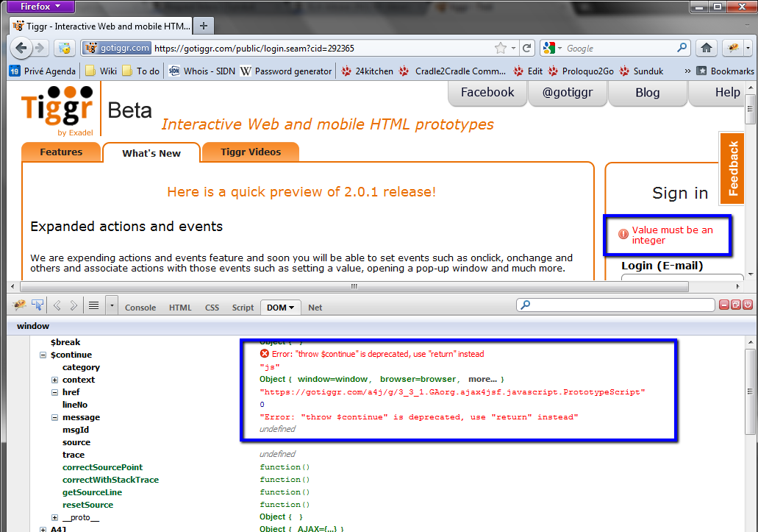This screenshot has height=532, width=758.
Task: Click the bookmark star in address bar
Action: pos(501,48)
